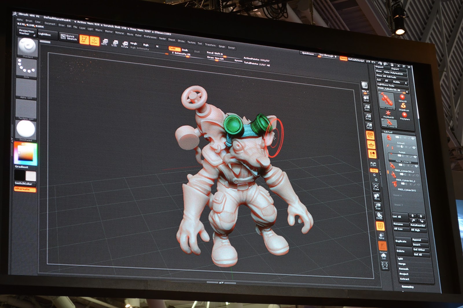Toggle PolyF polyframe display

click(x=380, y=226)
